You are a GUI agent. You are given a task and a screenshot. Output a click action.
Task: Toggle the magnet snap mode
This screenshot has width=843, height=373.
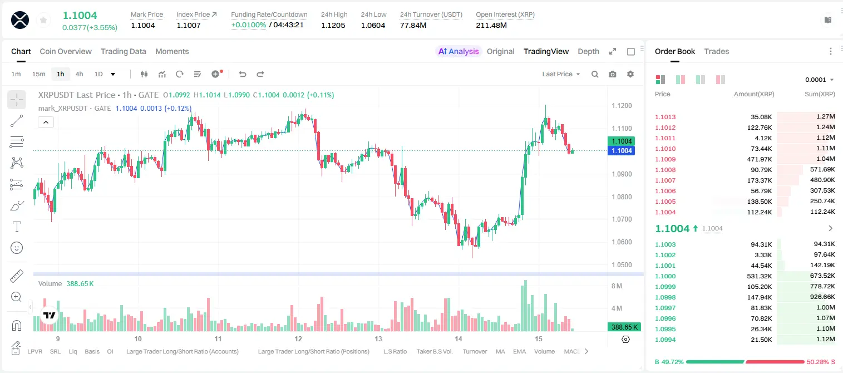[17, 325]
